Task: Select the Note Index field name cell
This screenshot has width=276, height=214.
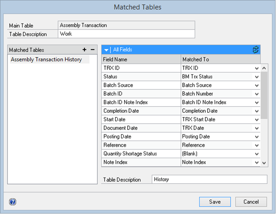Action: [x=141, y=162]
